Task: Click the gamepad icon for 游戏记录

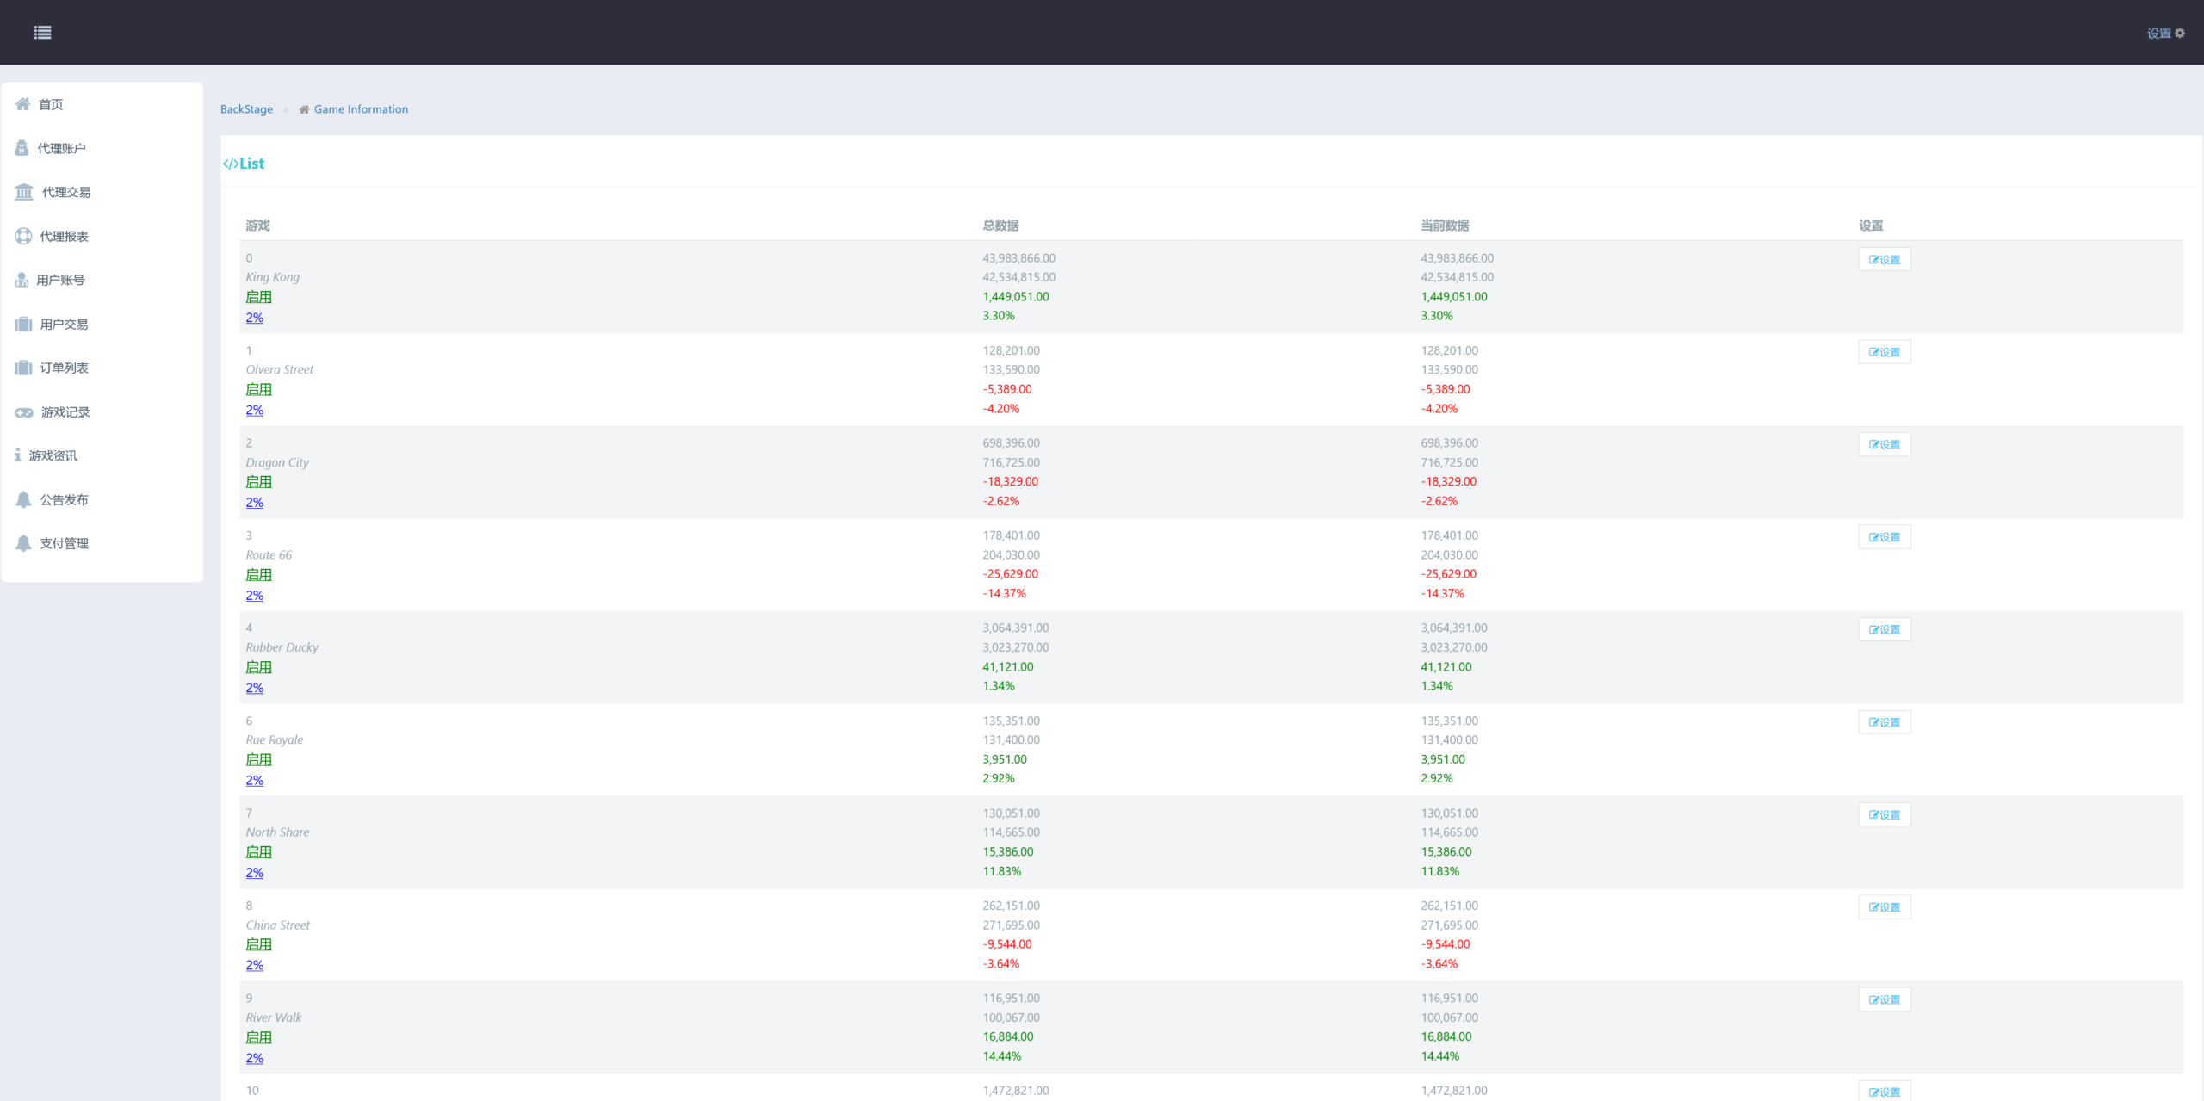Action: 24,412
